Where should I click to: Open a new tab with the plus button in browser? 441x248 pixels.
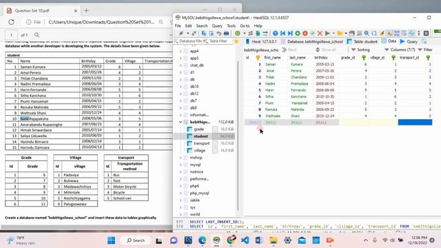[x=86, y=11]
